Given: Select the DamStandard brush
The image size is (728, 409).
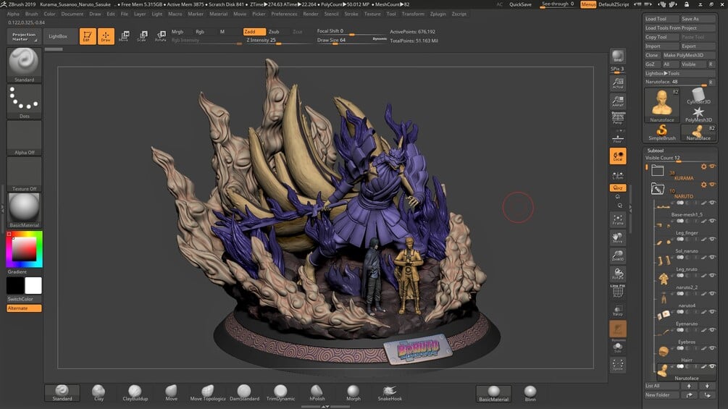Looking at the screenshot, I should coord(244,393).
